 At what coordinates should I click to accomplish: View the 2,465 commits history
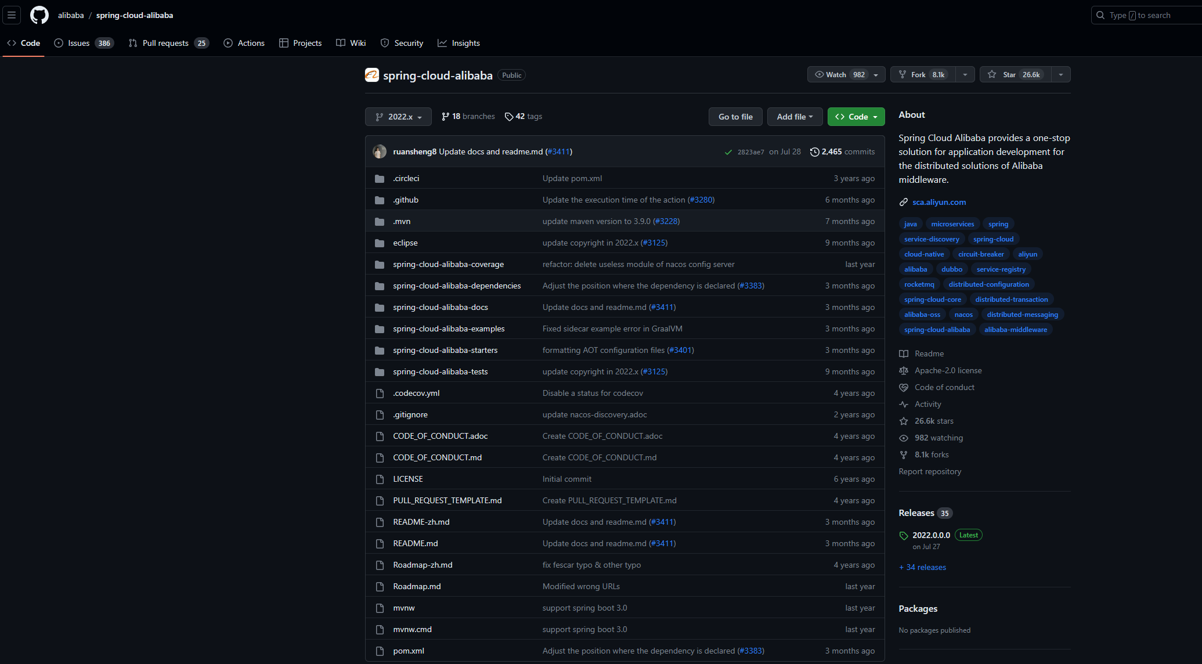843,151
